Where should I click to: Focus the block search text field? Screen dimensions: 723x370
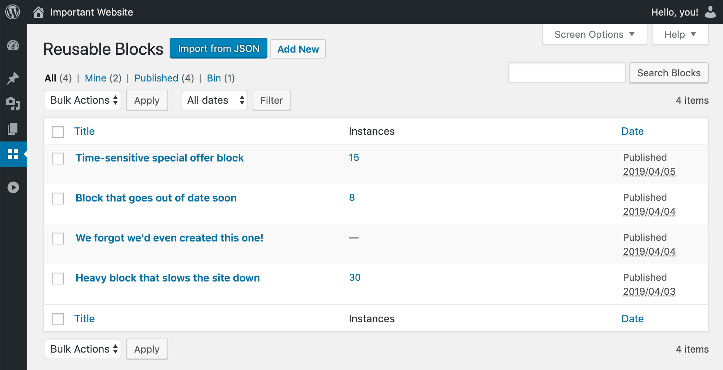pyautogui.click(x=567, y=73)
